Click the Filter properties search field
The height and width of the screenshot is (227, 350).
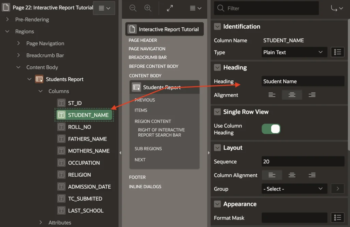click(x=266, y=8)
